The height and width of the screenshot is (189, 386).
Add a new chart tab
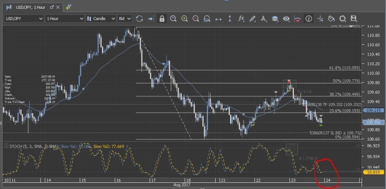point(68,7)
